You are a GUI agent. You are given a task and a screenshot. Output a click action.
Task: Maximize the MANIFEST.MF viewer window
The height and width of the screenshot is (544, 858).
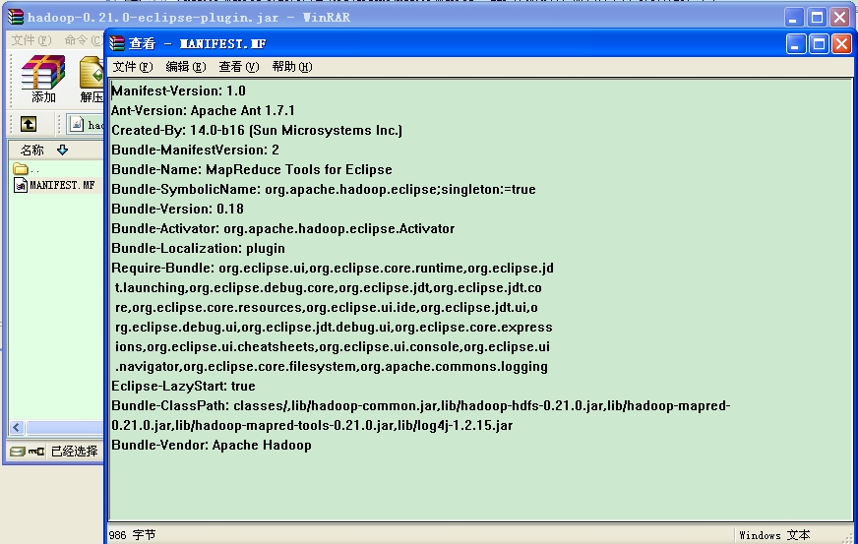click(x=819, y=44)
